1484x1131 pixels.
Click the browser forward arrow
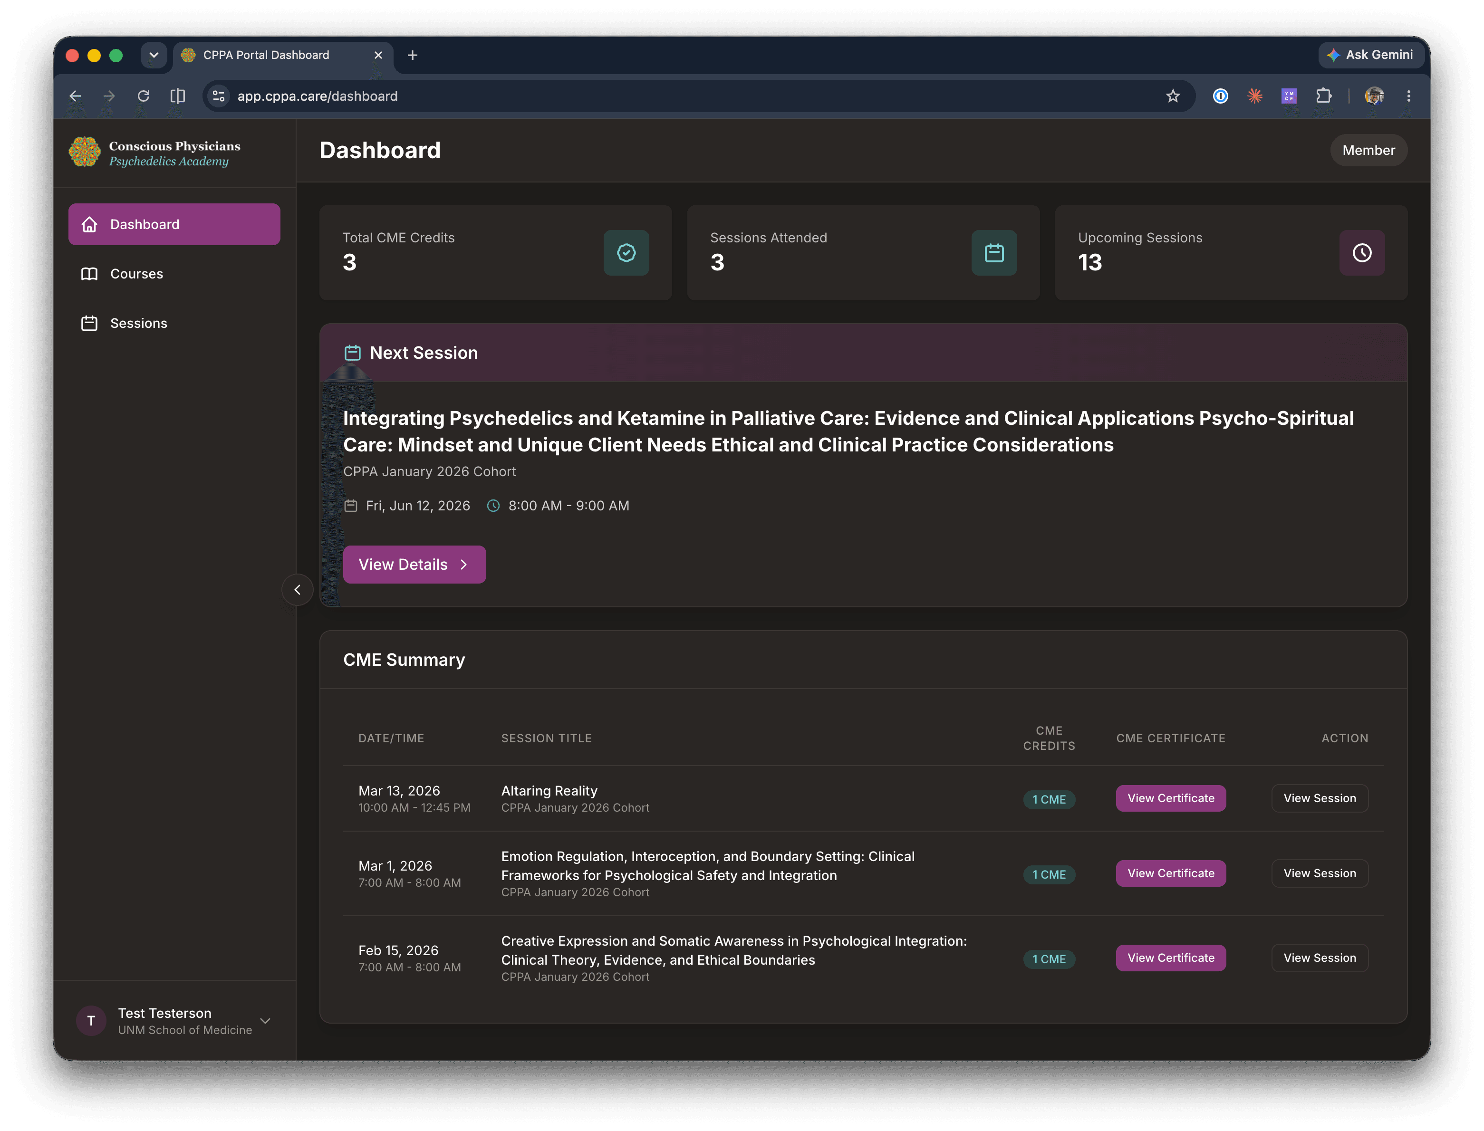pyautogui.click(x=109, y=96)
